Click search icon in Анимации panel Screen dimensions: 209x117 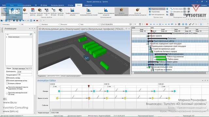tap(31, 34)
